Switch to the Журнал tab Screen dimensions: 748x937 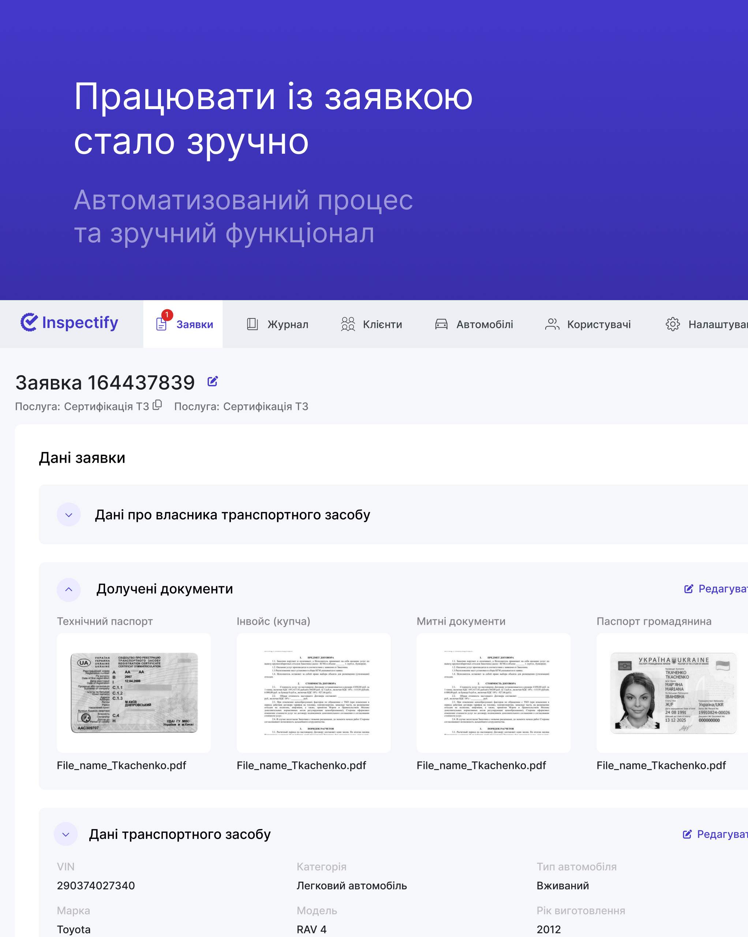pyautogui.click(x=287, y=325)
